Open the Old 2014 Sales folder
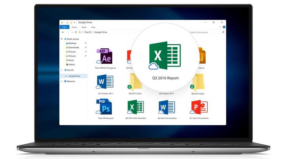The height and width of the screenshot is (159, 286). pyautogui.click(x=197, y=83)
